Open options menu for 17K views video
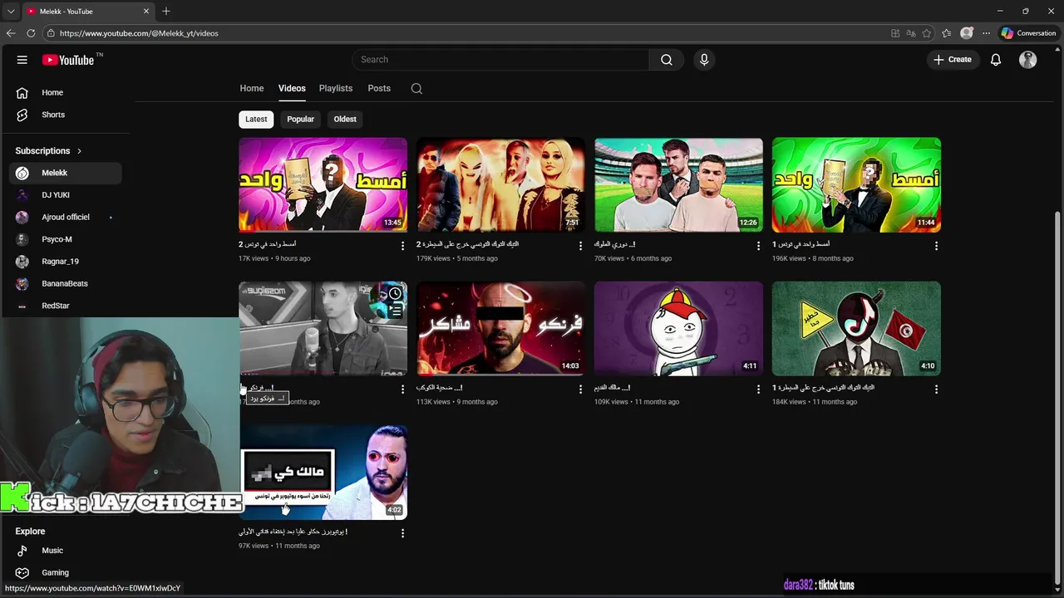1064x598 pixels. [403, 246]
